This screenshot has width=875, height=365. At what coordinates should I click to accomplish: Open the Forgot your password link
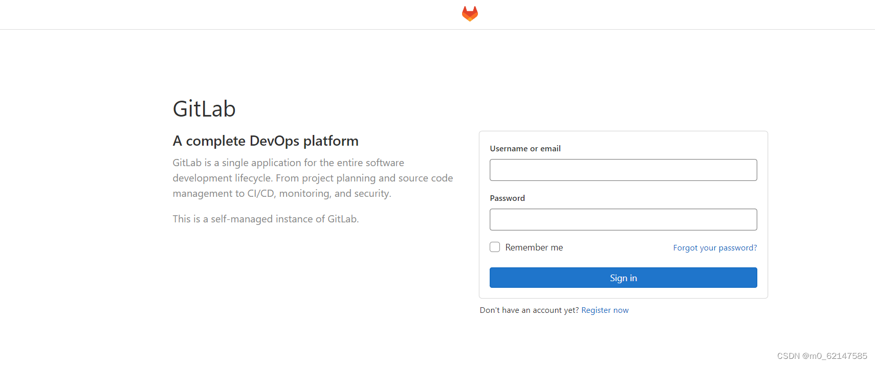click(715, 248)
